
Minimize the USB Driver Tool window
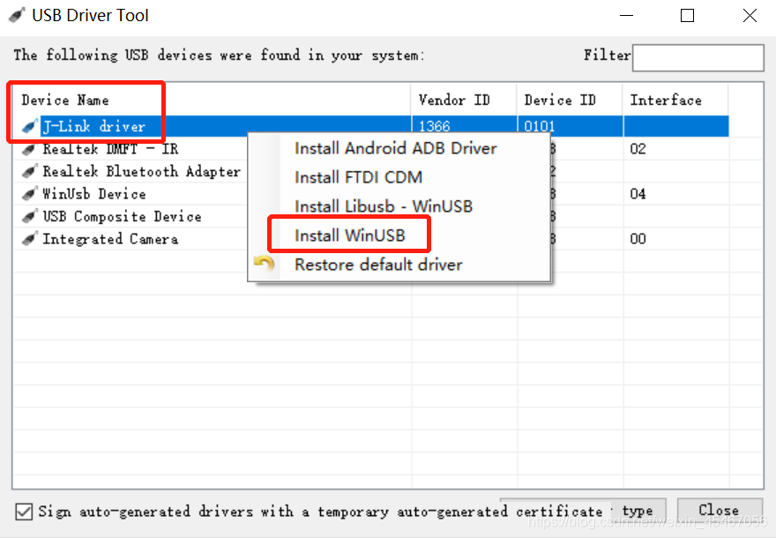(627, 15)
